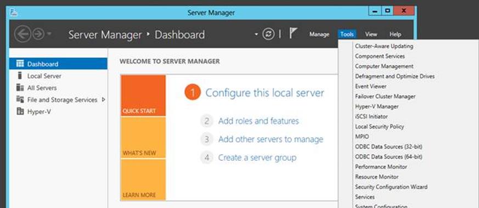This screenshot has height=208, width=479.
Task: Select the LEARN MORE tile
Action: coord(143,179)
